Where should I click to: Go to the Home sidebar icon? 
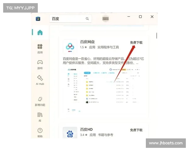click(40, 32)
